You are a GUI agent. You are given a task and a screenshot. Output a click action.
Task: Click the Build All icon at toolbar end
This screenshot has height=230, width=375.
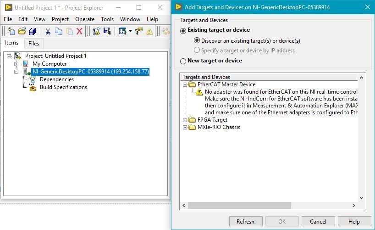point(166,31)
